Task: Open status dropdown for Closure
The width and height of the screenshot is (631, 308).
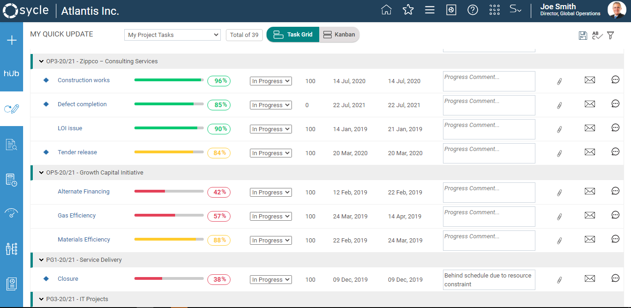Action: (271, 279)
